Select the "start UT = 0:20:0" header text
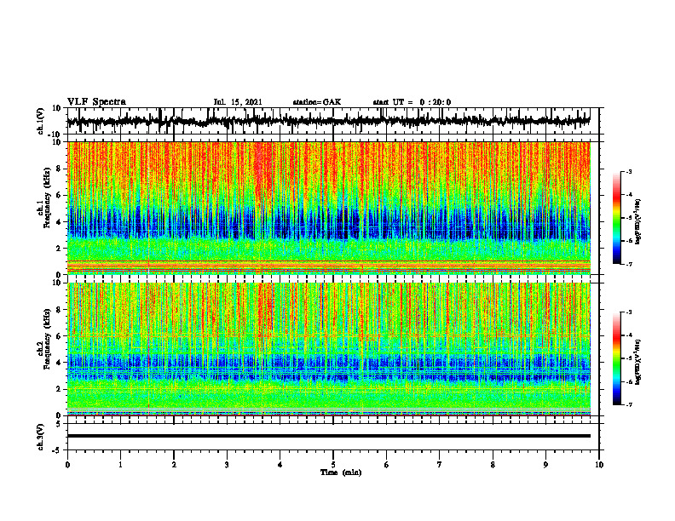675x521 pixels. tap(412, 102)
